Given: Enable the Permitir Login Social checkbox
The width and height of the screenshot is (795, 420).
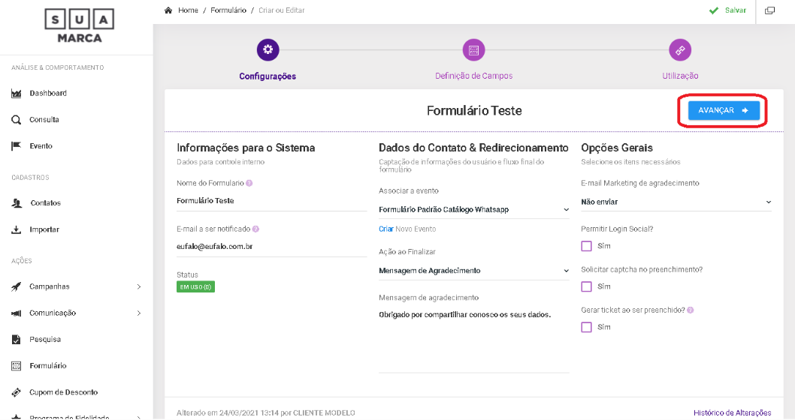Looking at the screenshot, I should (586, 246).
